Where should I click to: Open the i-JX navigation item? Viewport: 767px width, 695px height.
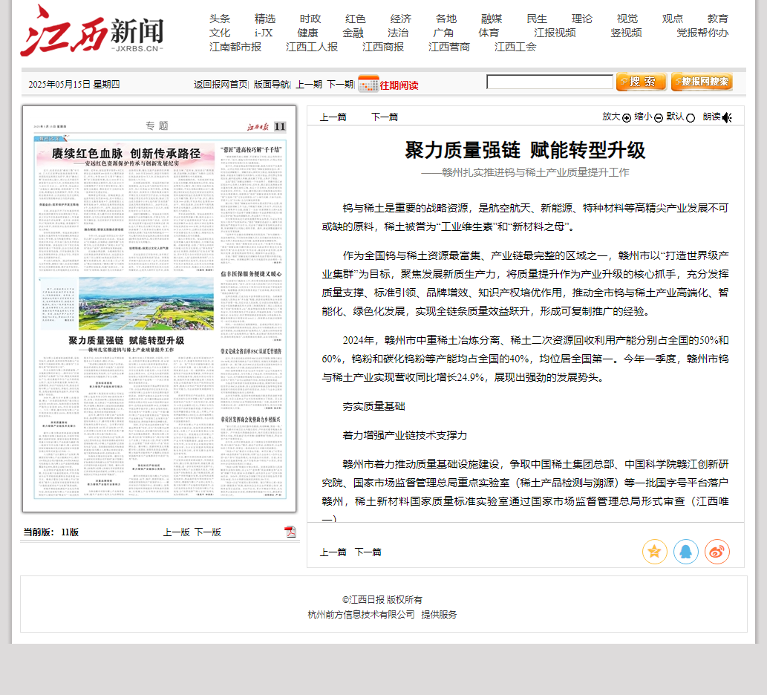pyautogui.click(x=264, y=33)
